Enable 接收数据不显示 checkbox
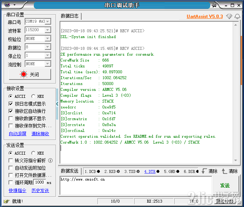This screenshot has height=207, width=244. point(11,119)
